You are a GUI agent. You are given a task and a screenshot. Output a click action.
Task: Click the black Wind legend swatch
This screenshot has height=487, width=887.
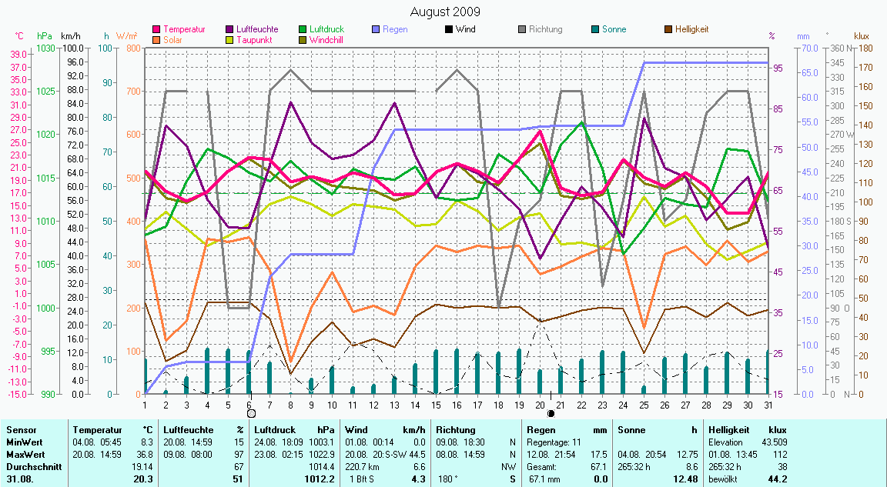click(449, 29)
